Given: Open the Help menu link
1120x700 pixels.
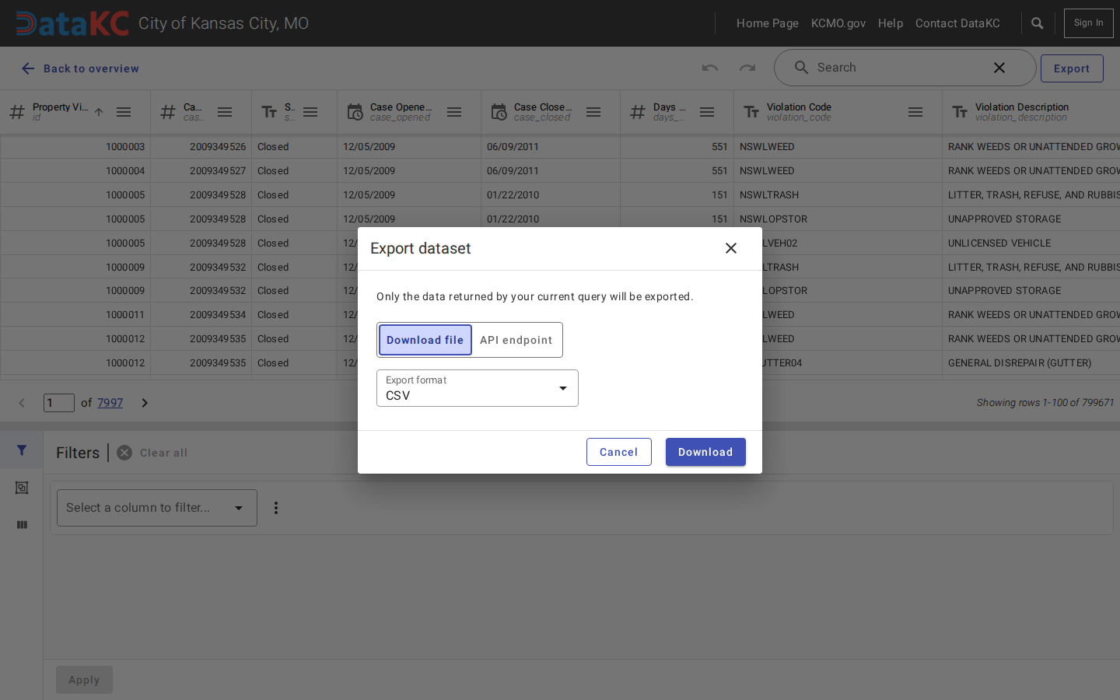Looking at the screenshot, I should [891, 23].
